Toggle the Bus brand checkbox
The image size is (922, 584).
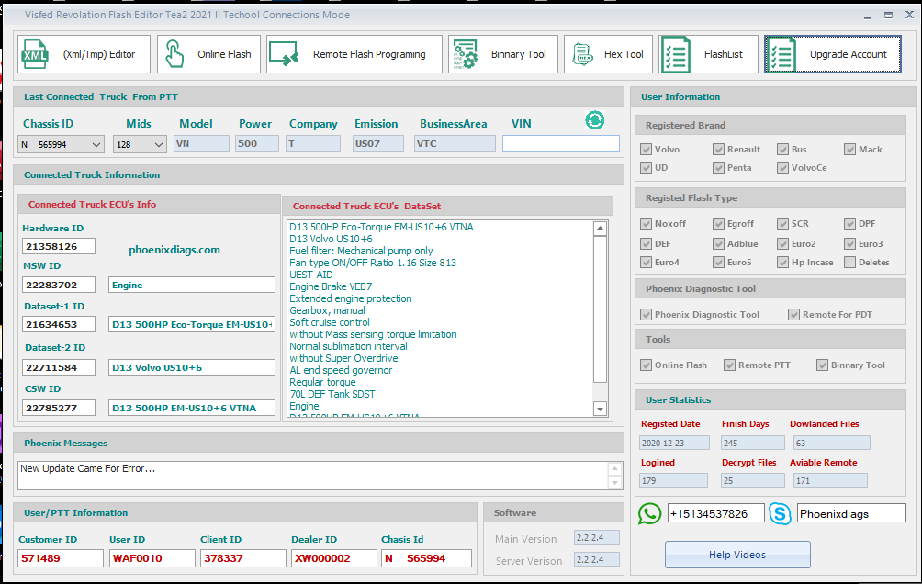click(x=782, y=150)
